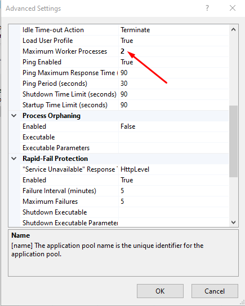Select the Ping Enabled True value
Screen dimensions: 245x306
(x=173, y=62)
